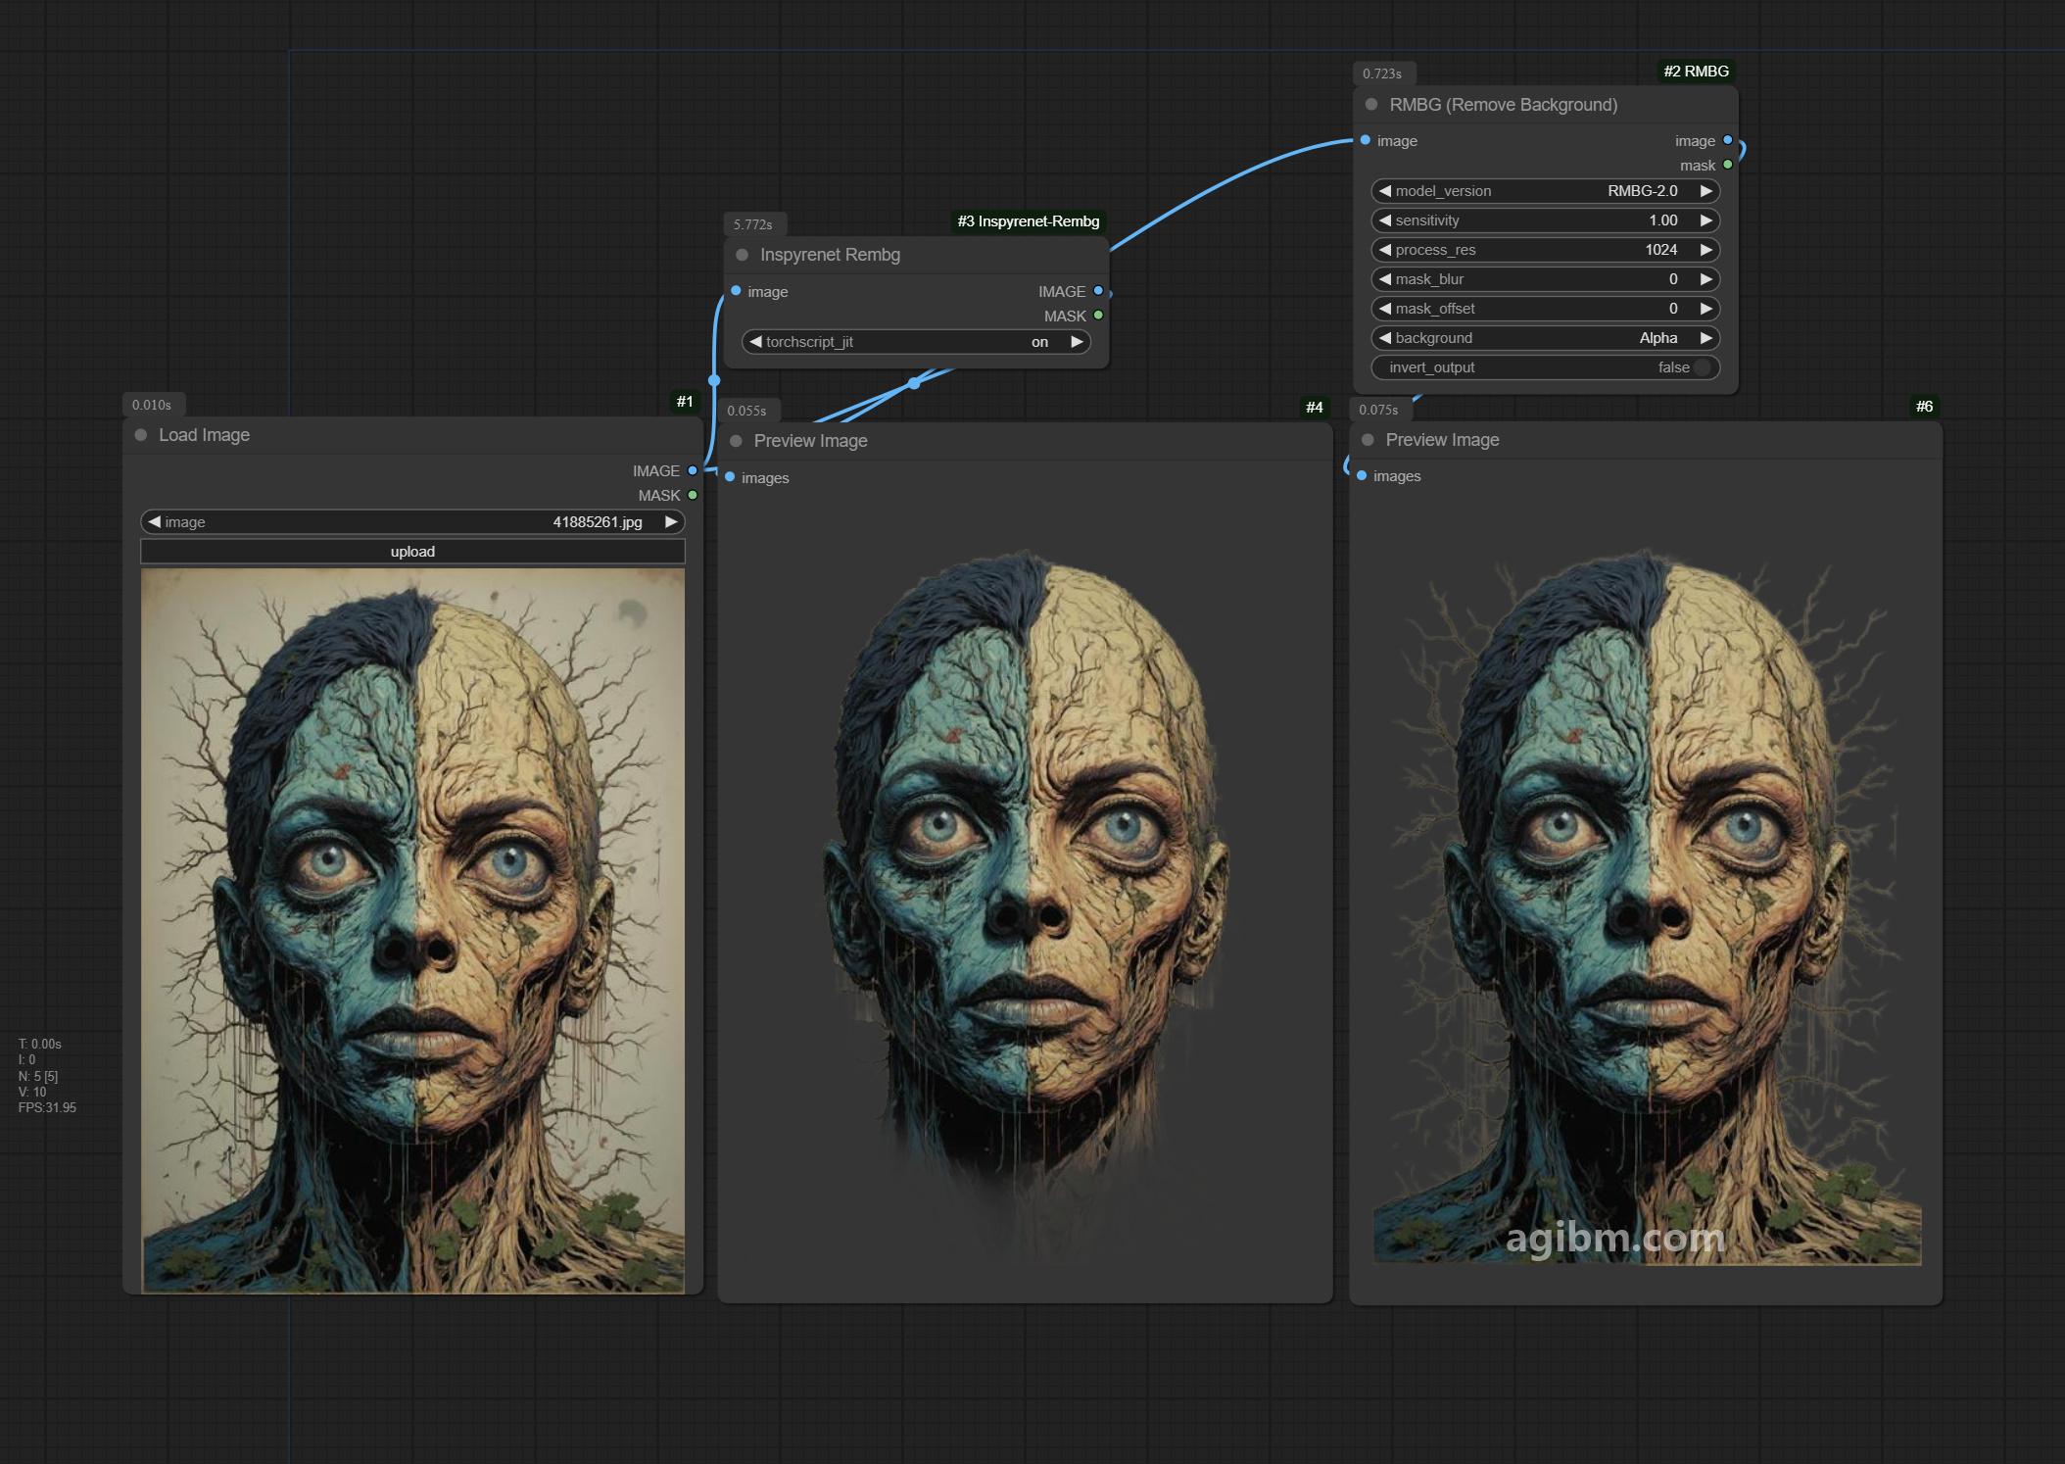Switch background to previous option
This screenshot has width=2065, height=1464.
pos(1385,338)
